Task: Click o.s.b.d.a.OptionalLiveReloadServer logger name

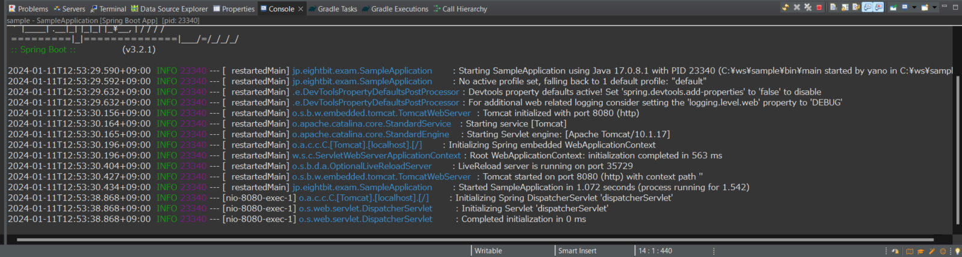Action: 362,166
